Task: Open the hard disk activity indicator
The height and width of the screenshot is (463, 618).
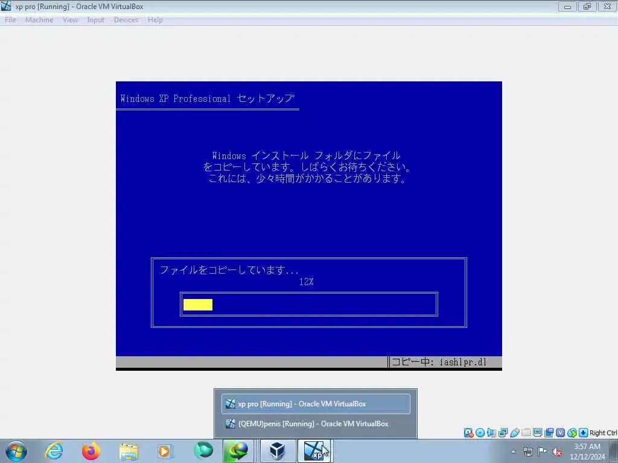Action: tap(468, 433)
